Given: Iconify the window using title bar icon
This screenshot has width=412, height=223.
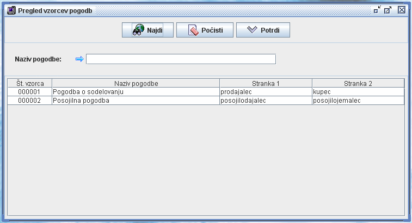Looking at the screenshot, I should pyautogui.click(x=377, y=10).
